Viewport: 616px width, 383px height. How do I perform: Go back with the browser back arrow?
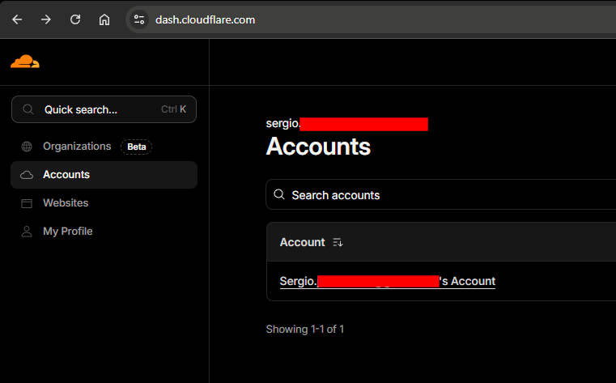[17, 19]
